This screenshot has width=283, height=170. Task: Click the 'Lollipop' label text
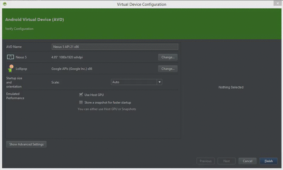click(x=21, y=69)
